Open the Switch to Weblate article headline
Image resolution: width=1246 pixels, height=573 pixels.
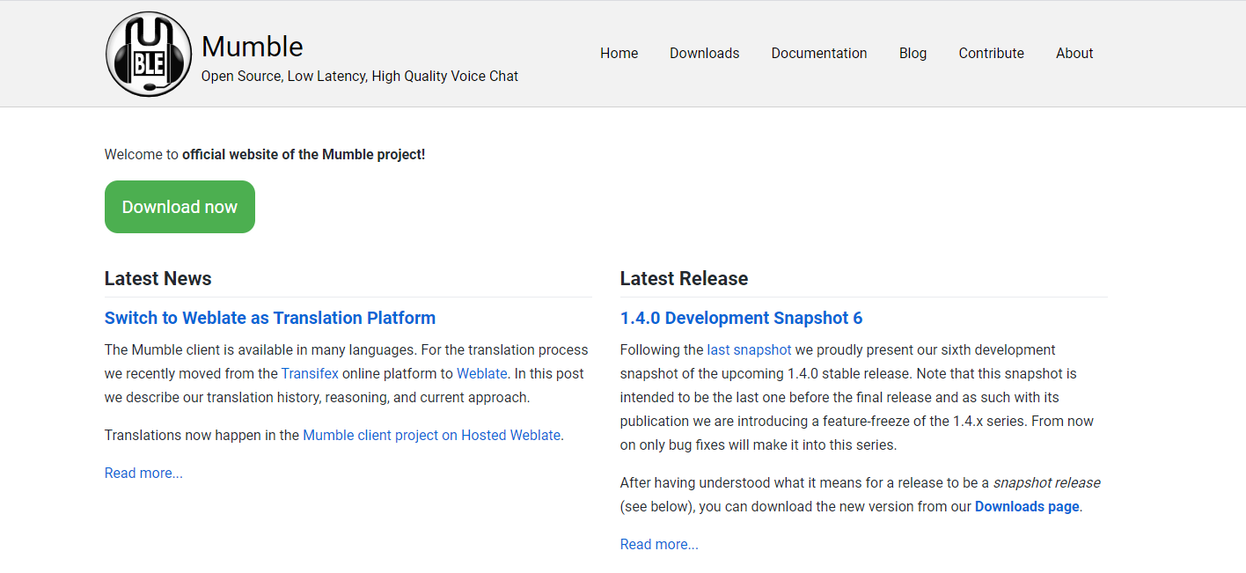coord(269,318)
